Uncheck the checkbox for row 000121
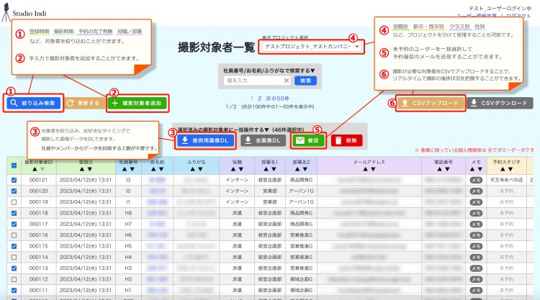540x300 pixels. [14, 180]
